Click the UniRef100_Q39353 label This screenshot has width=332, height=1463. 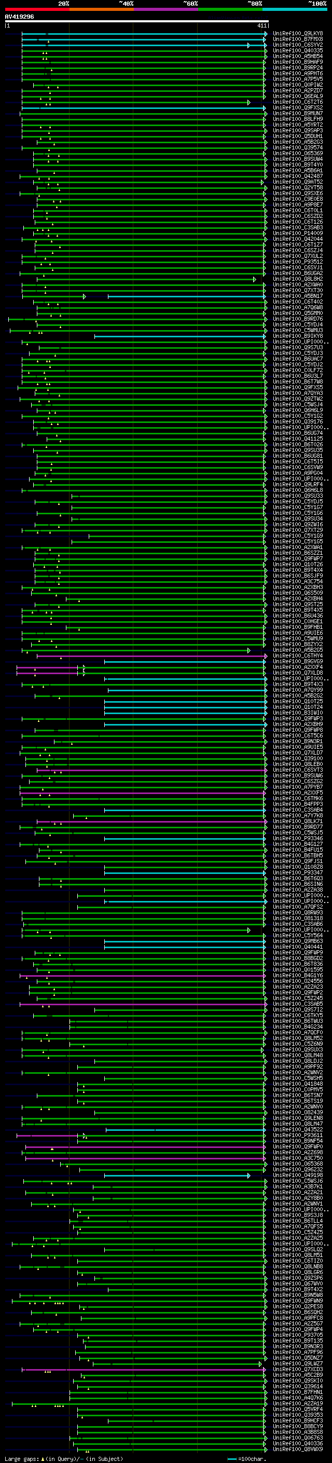(298, 1415)
